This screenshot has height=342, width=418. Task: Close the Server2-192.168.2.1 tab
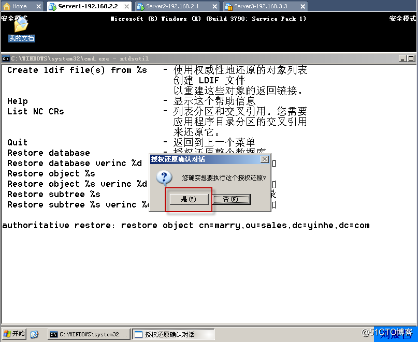(x=214, y=6)
